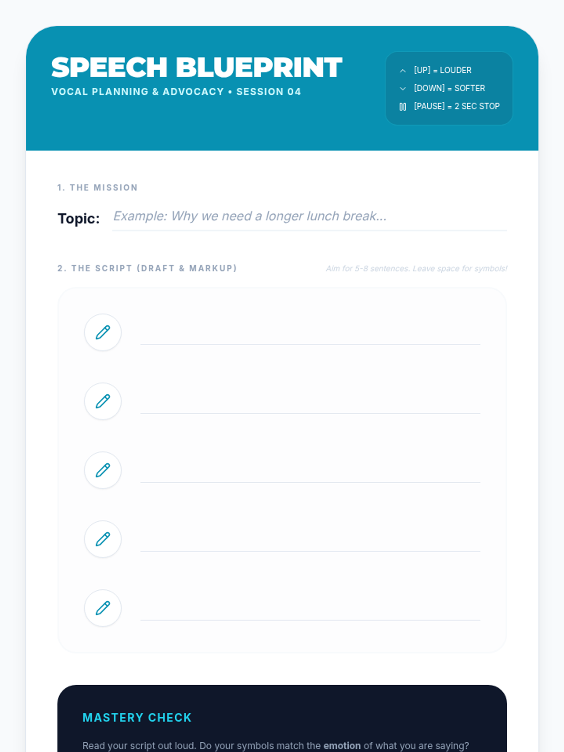
Task: Click the [PAUSE] = 2 SEC STOP legend text
Action: click(x=456, y=106)
